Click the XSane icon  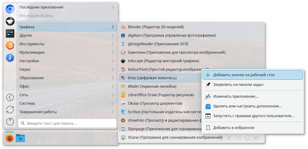(123, 137)
